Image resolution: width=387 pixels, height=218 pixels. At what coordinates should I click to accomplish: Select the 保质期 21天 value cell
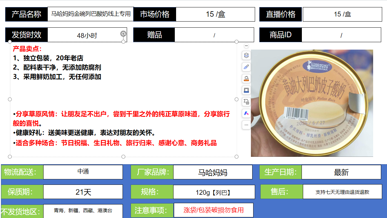(83, 192)
